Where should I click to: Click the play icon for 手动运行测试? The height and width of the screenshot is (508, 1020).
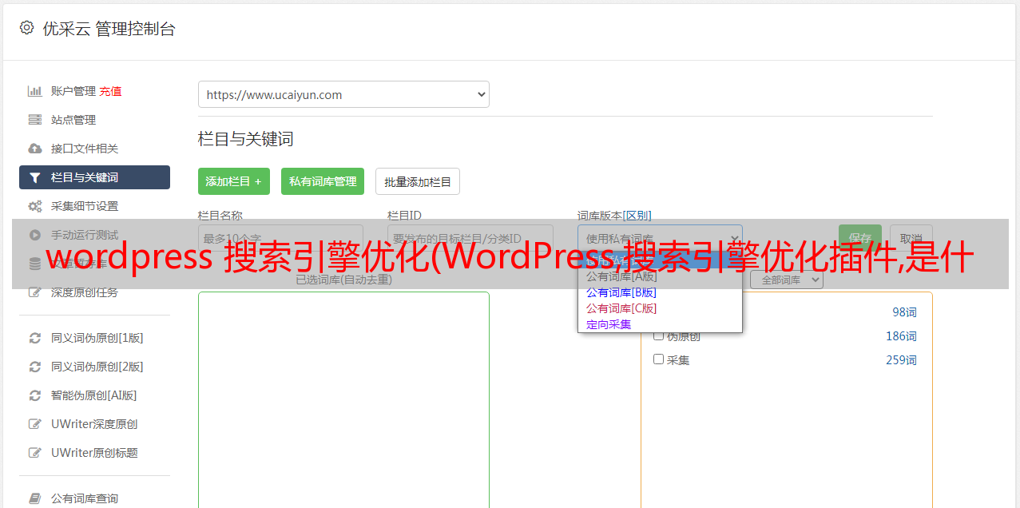(x=34, y=235)
